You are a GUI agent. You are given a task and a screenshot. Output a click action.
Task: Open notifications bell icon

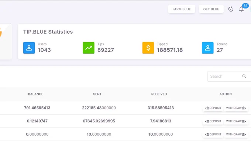pos(241,9)
